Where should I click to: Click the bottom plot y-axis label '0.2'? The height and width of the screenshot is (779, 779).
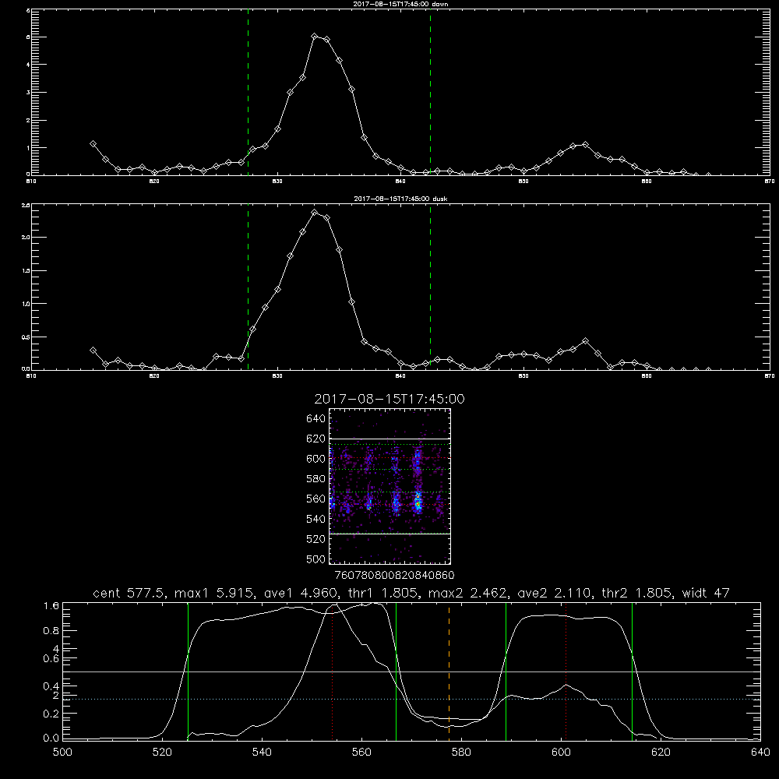tap(51, 714)
